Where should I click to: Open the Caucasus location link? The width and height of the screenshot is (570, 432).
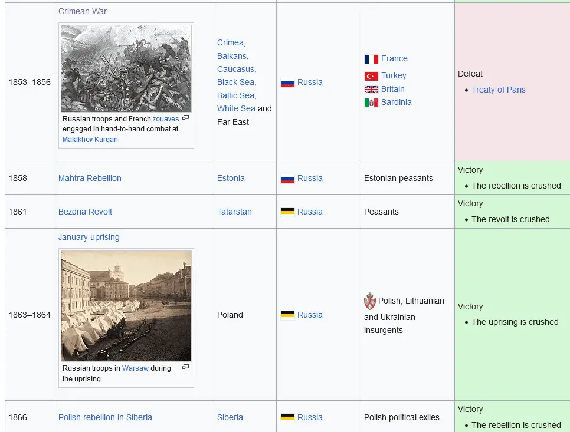pyautogui.click(x=235, y=69)
